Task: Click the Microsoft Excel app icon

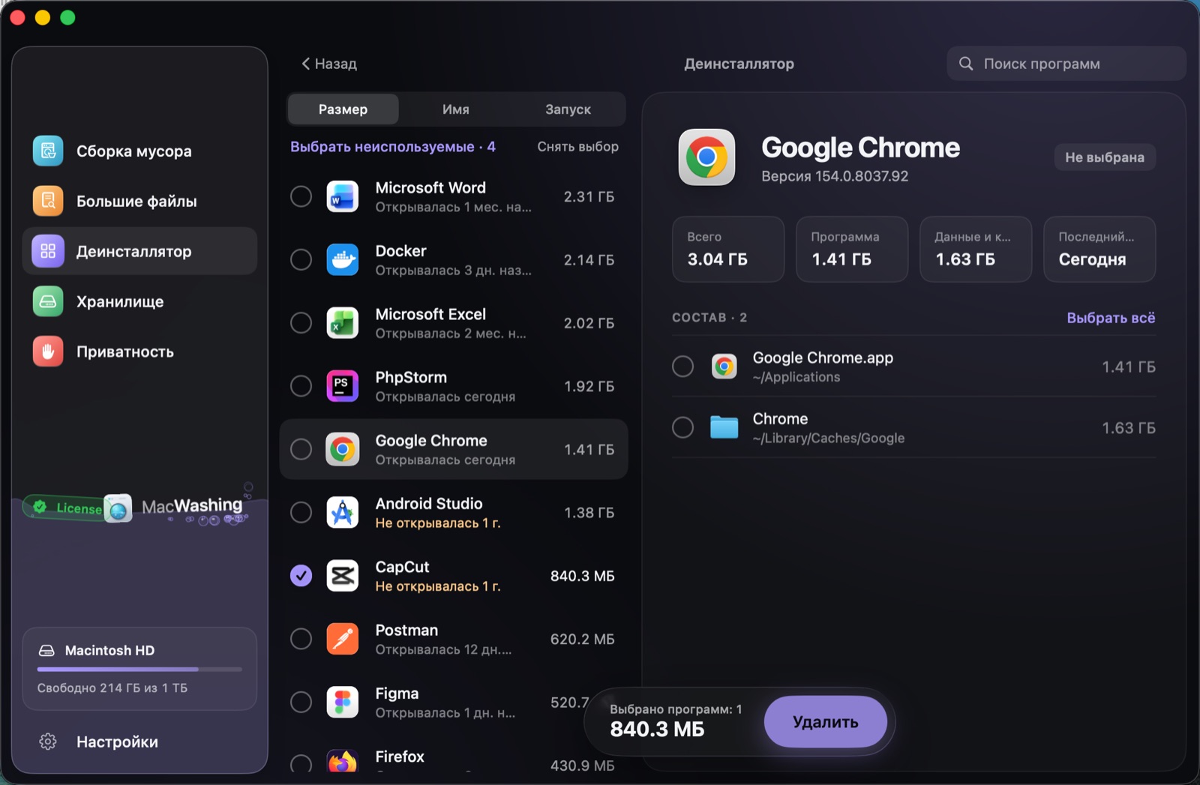Action: 343,322
